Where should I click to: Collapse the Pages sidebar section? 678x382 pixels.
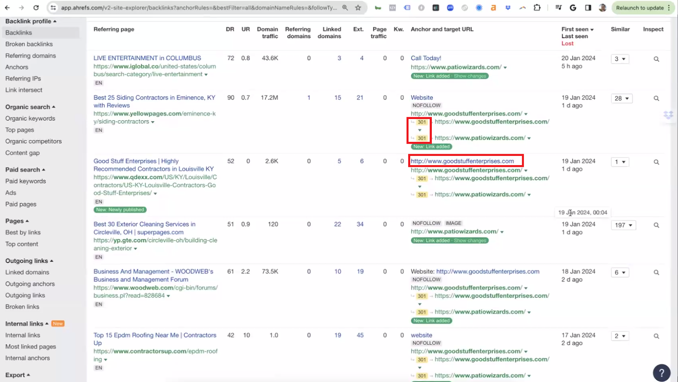(x=17, y=221)
